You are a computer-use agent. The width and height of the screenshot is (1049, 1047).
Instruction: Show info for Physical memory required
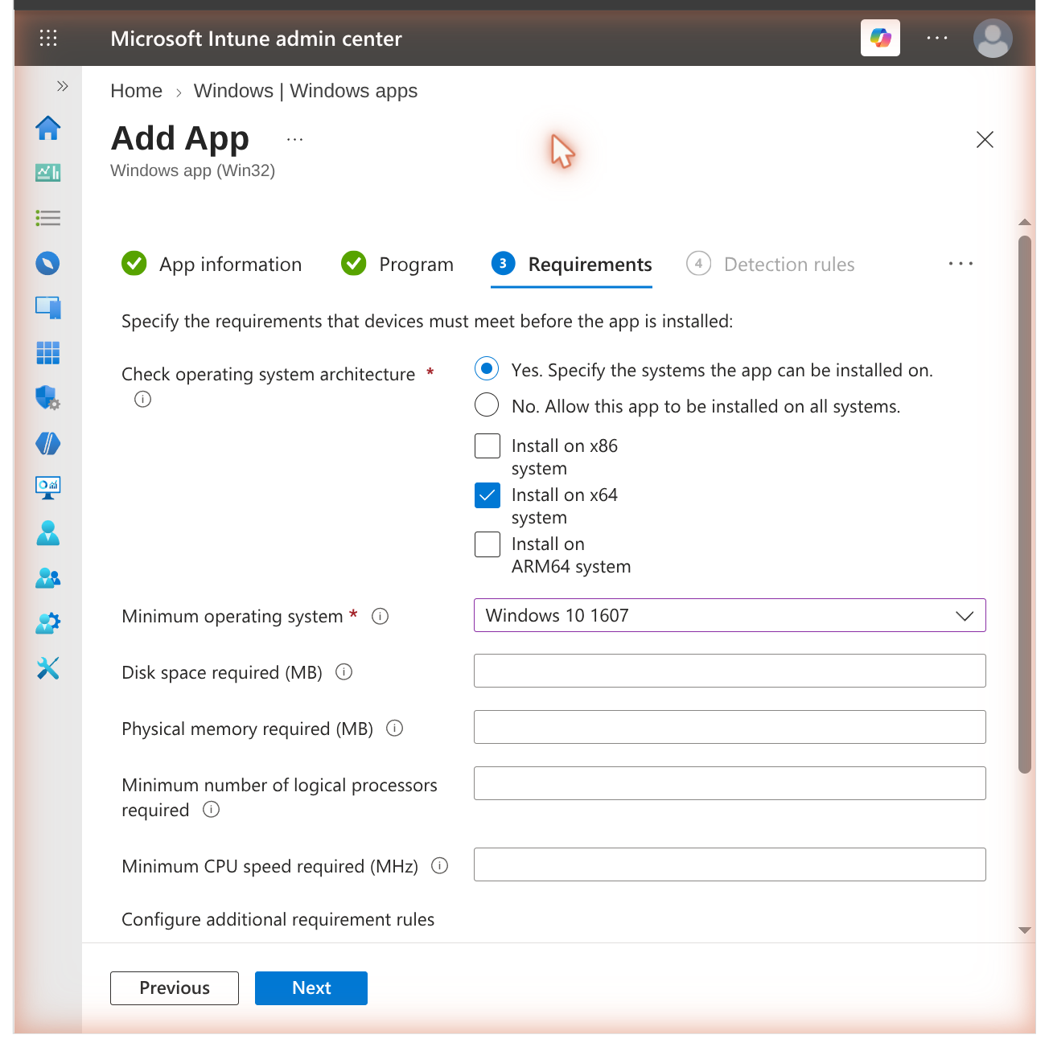[395, 728]
